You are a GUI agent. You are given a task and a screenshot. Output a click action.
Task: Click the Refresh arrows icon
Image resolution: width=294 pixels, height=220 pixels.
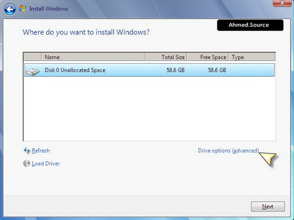coord(27,151)
